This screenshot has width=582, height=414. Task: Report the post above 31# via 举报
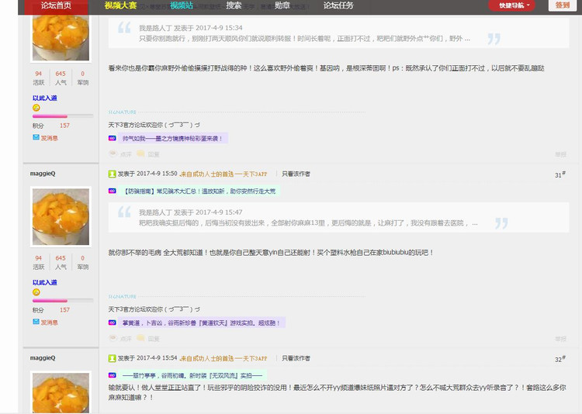pyautogui.click(x=560, y=154)
